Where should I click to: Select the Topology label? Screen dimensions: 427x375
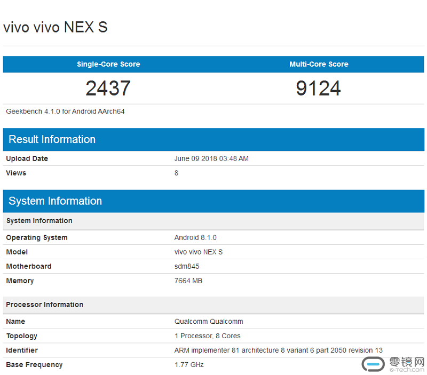tap(21, 336)
